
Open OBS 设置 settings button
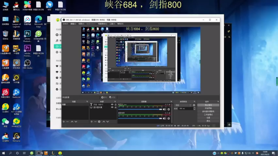point(208,118)
